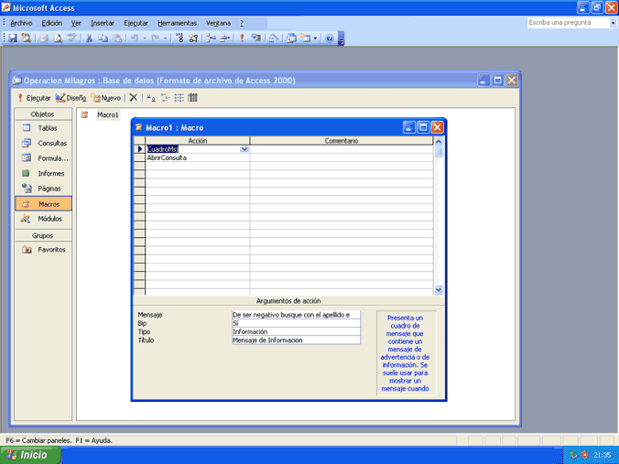Switch to Details view in the database window
This screenshot has height=464, width=619.
tap(192, 97)
